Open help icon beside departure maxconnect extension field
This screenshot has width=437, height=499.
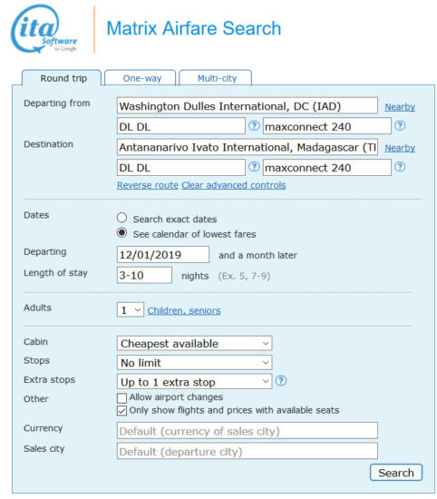[400, 126]
